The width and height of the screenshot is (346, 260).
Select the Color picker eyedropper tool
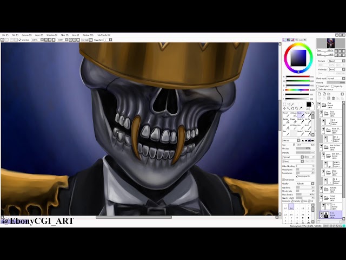301,108
